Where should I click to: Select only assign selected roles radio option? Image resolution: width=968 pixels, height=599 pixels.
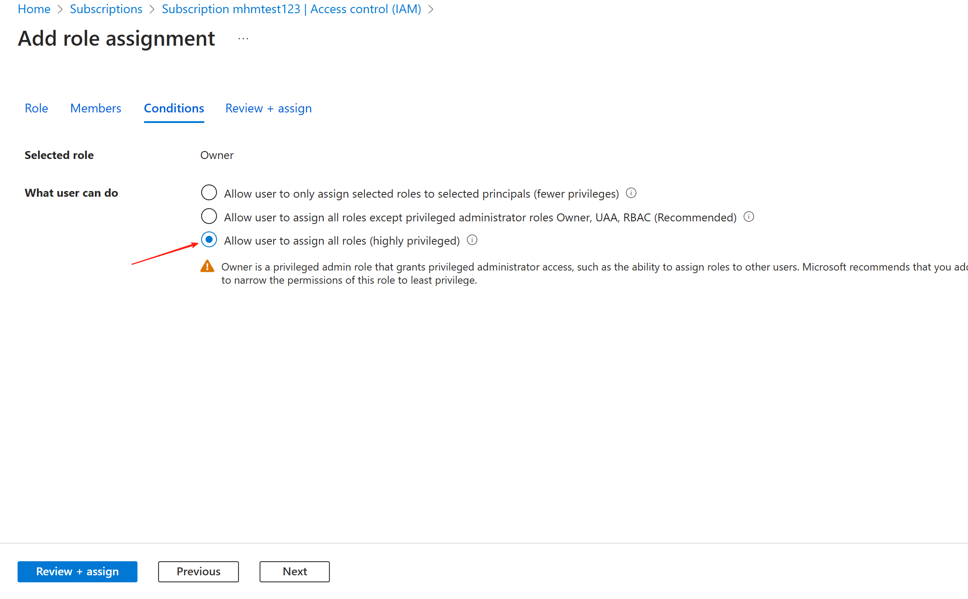pos(209,192)
